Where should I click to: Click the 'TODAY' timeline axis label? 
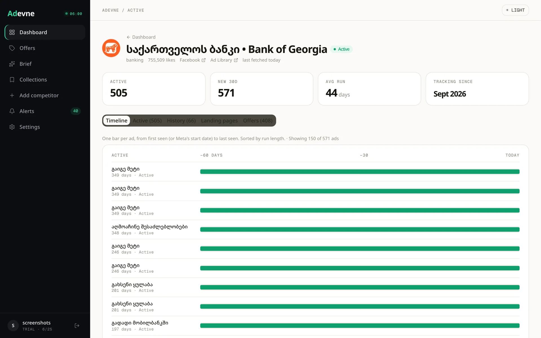[512, 155]
